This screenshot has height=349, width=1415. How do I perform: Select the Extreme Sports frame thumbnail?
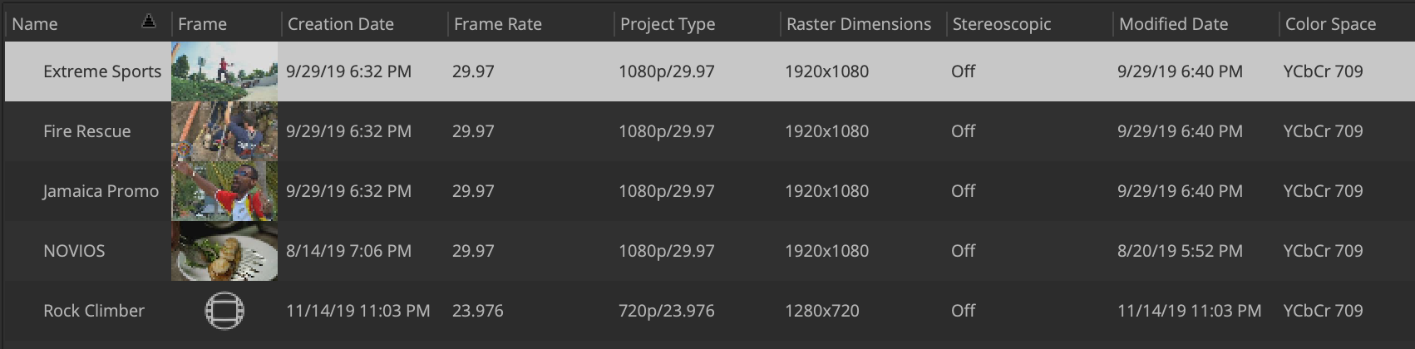[x=224, y=71]
